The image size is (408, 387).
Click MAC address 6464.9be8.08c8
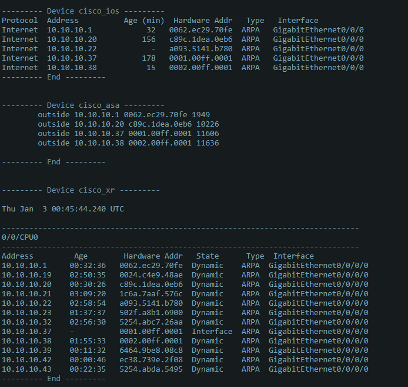[x=151, y=350]
